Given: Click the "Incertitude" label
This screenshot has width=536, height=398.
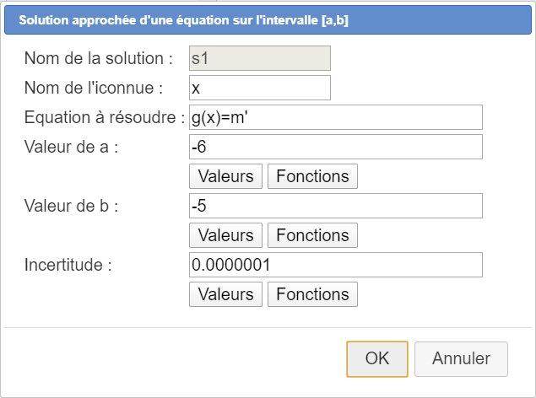Looking at the screenshot, I should click(x=68, y=266).
